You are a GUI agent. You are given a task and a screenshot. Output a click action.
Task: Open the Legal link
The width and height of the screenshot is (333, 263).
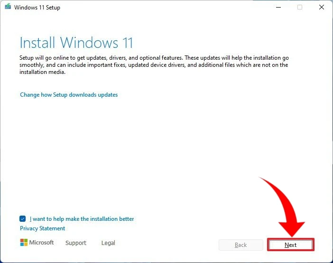[x=108, y=243]
